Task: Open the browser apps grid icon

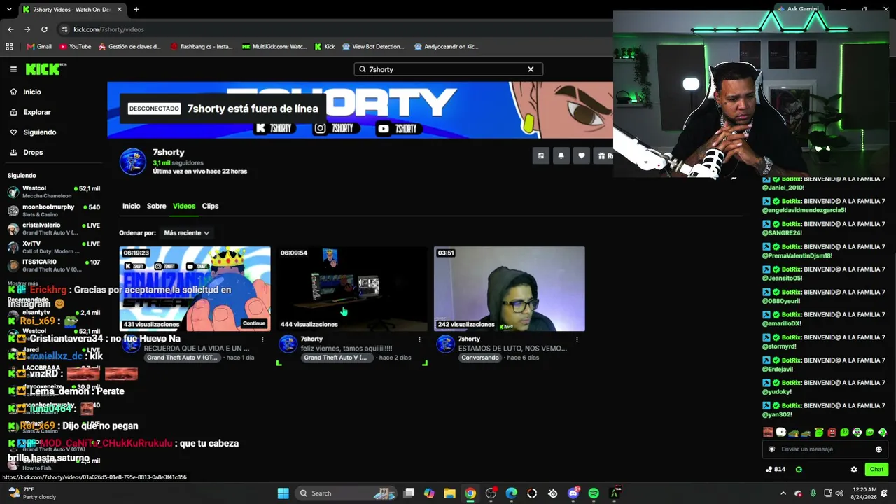Action: (9, 47)
